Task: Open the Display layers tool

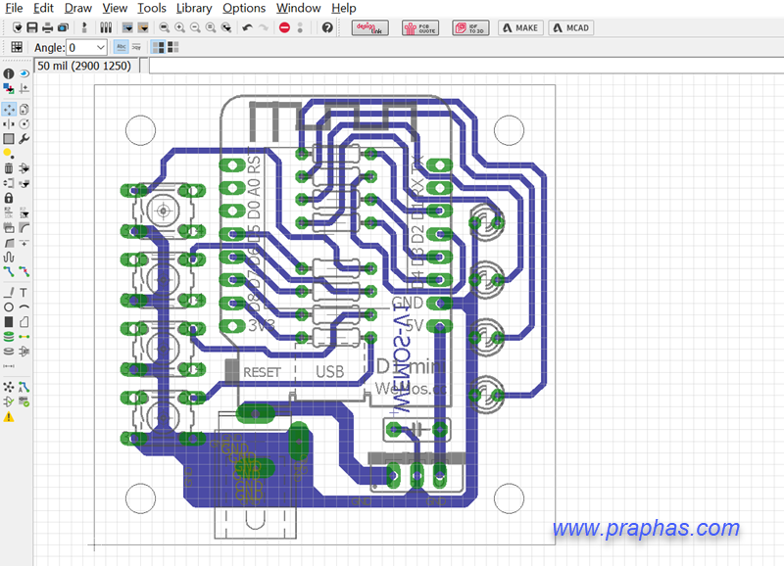Action: [9, 88]
